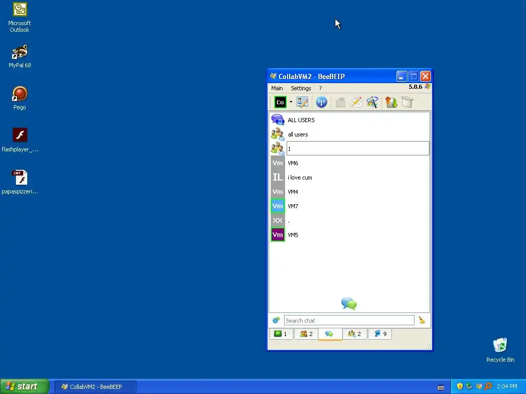526x394 pixels.
Task: Click the Co user status avatar button
Action: coord(280,102)
